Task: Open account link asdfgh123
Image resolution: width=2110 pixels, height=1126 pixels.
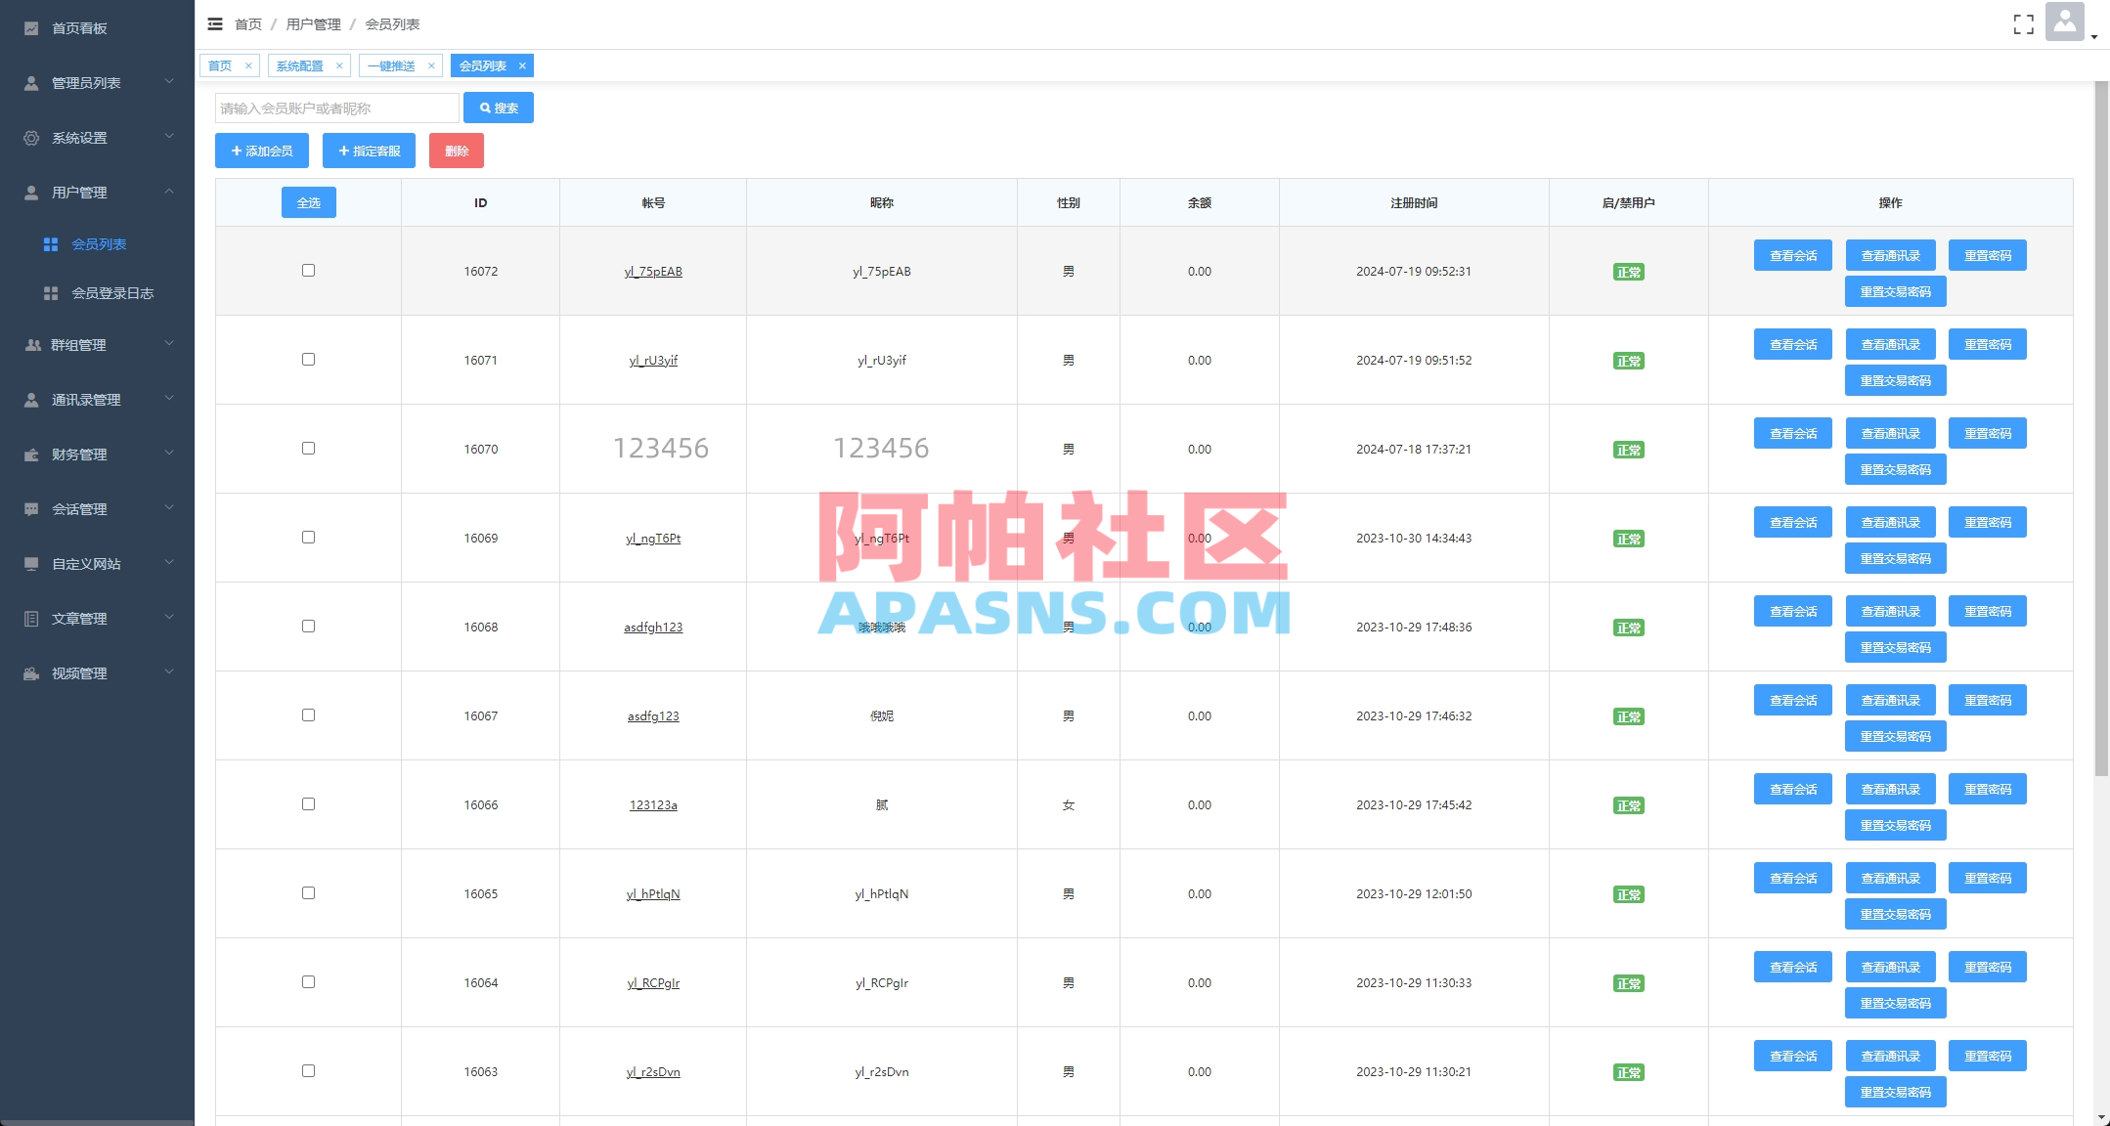Action: point(653,627)
